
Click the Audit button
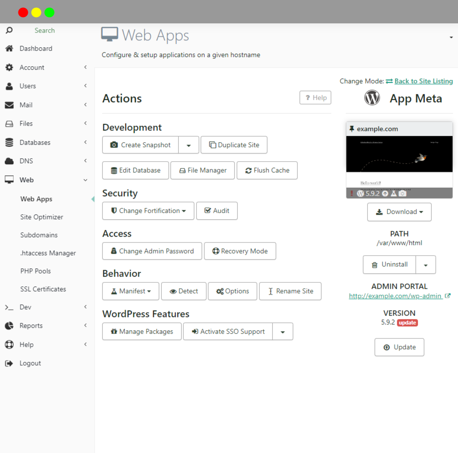(x=217, y=211)
